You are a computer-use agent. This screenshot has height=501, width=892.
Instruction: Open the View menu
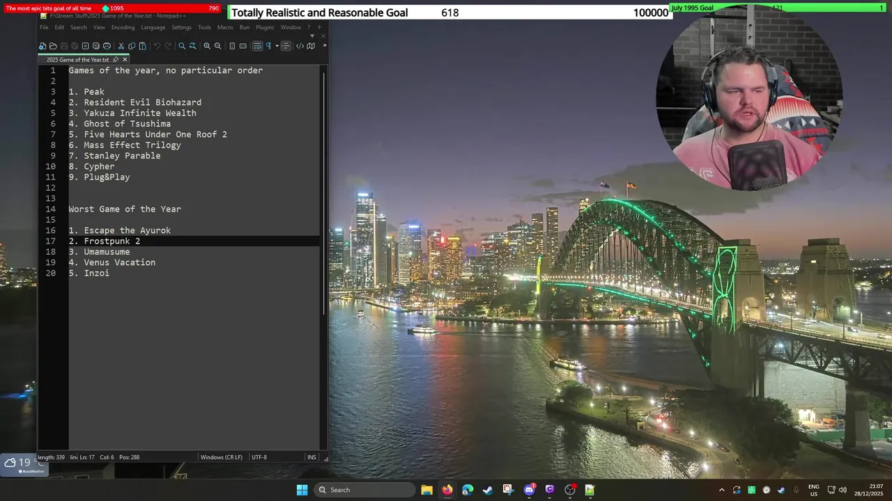pyautogui.click(x=99, y=27)
